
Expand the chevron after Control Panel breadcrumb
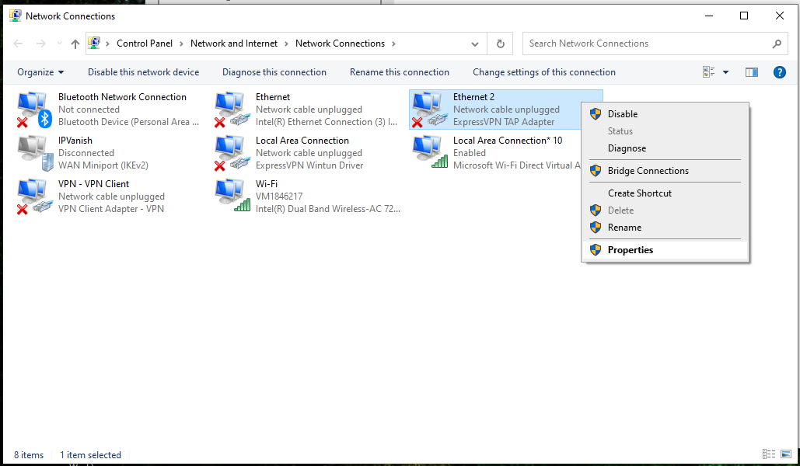point(181,43)
